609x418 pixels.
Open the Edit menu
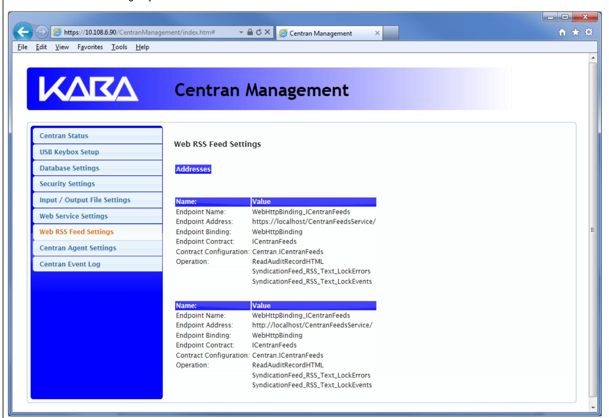[41, 47]
